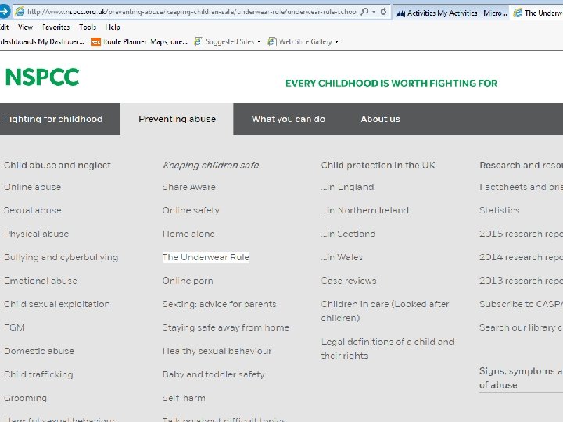563x422 pixels.
Task: Expand the Web Slice Gallery dropdown arrow
Action: [x=336, y=41]
